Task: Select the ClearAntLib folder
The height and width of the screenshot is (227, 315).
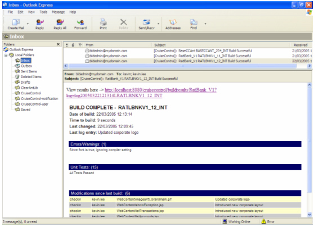Action: pos(29,88)
